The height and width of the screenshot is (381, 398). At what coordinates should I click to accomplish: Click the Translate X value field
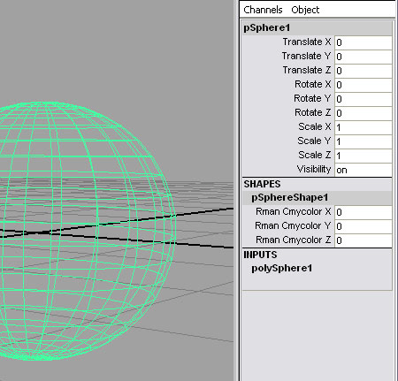[x=364, y=42]
